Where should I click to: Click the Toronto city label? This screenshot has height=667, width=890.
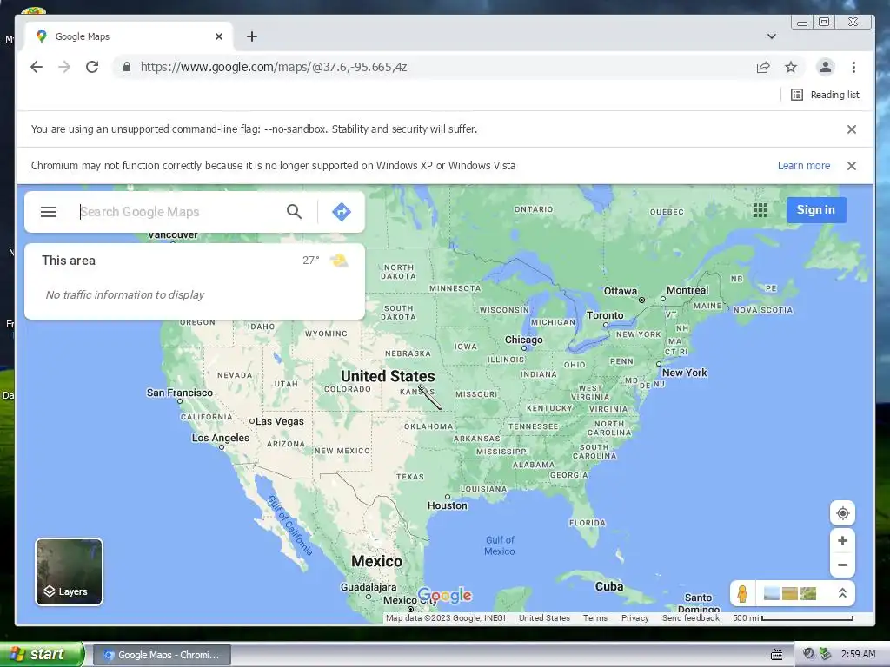(x=605, y=315)
